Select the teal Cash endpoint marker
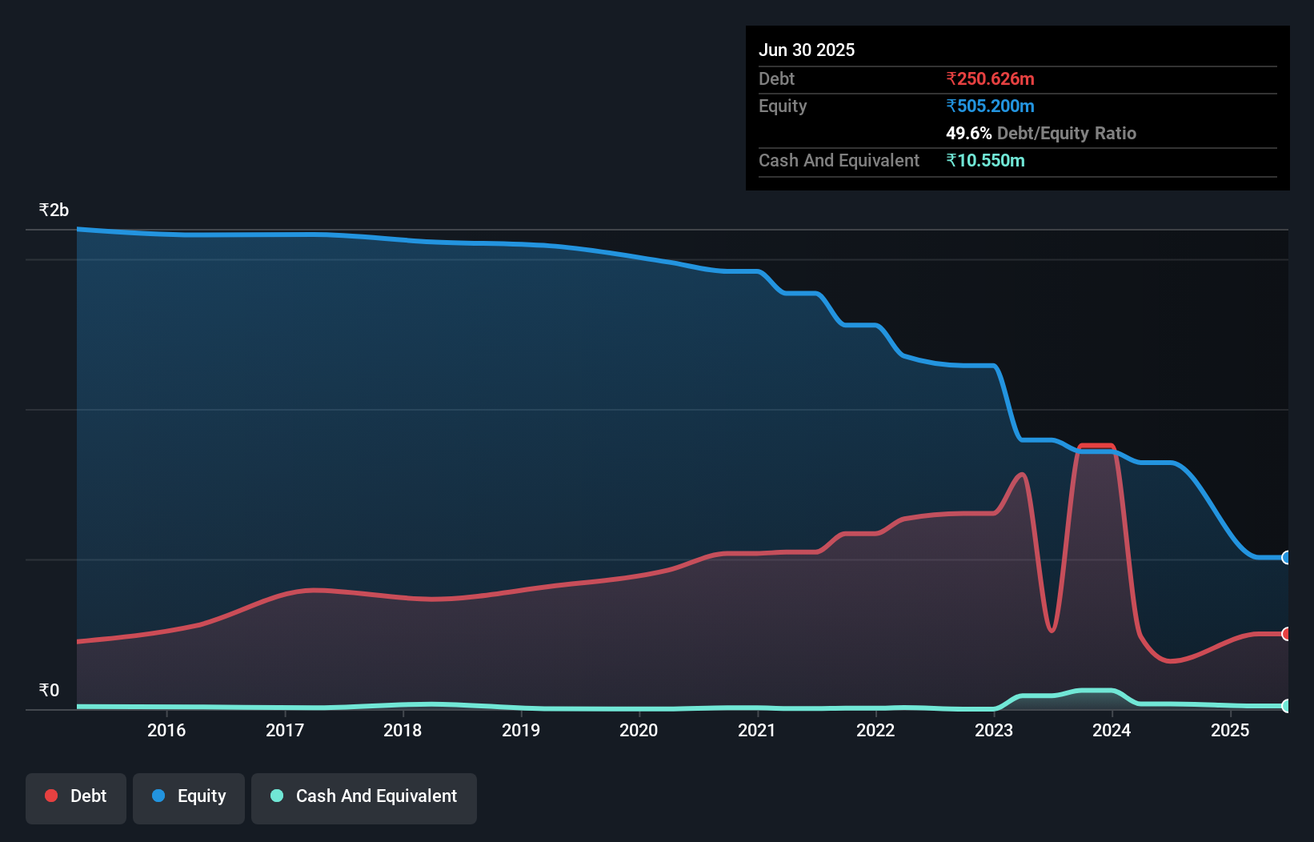 pyautogui.click(x=1287, y=706)
